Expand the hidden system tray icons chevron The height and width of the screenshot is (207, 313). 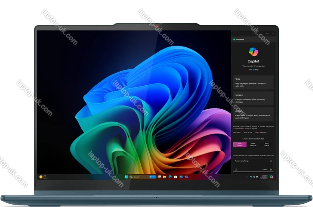tap(247, 177)
